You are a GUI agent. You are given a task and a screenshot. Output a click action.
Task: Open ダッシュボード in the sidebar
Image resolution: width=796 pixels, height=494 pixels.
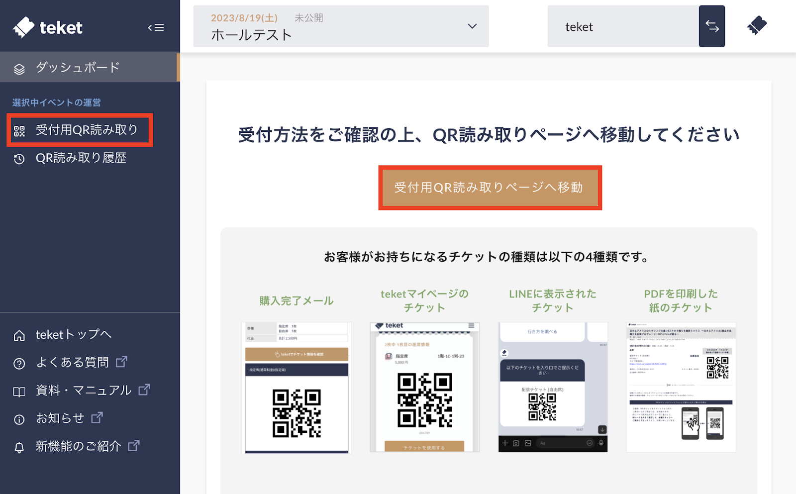click(90, 67)
